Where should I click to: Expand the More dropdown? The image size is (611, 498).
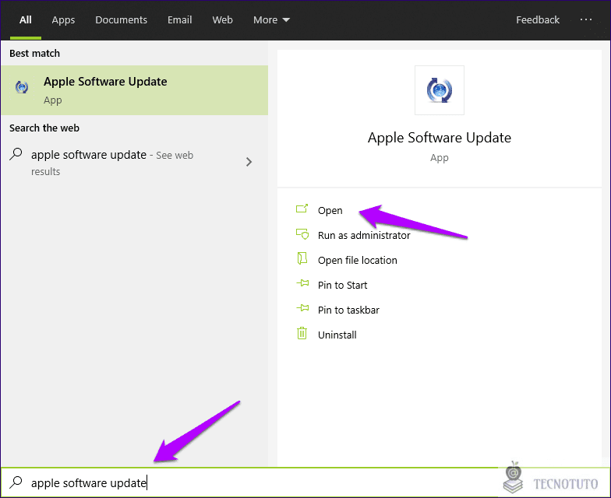pos(271,20)
